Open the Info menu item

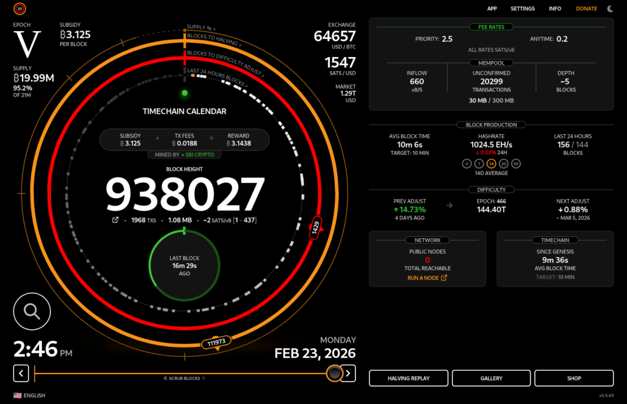point(555,9)
